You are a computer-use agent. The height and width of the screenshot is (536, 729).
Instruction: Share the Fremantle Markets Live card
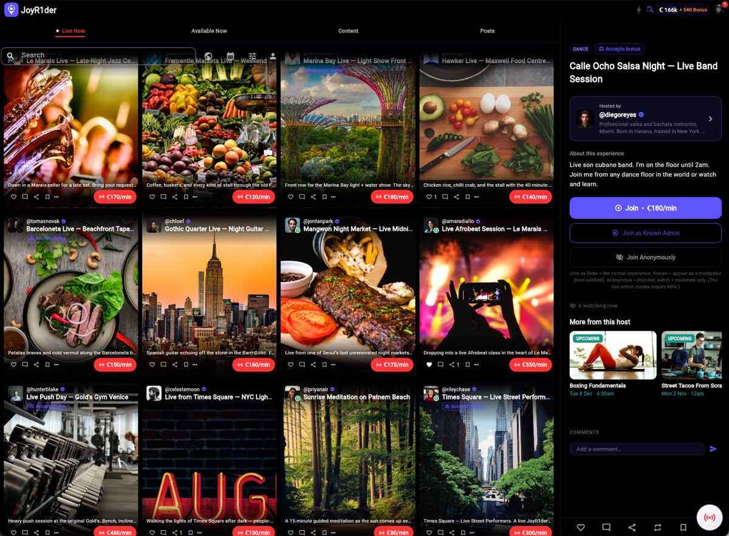click(175, 197)
